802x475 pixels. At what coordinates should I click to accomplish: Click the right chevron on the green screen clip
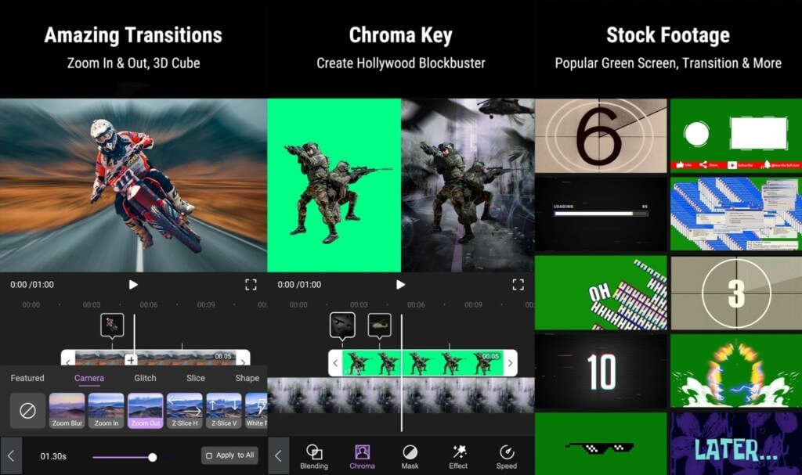click(x=510, y=363)
